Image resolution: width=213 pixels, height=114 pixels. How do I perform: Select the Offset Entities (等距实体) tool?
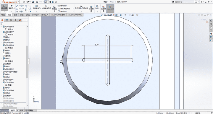tap(54, 9)
